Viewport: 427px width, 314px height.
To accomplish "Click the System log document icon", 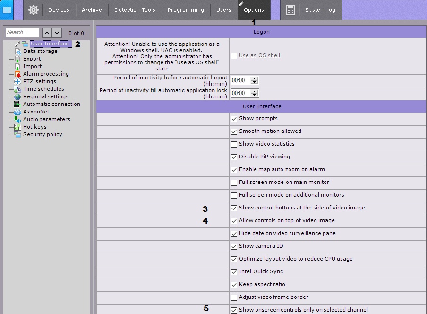I will click(x=290, y=10).
